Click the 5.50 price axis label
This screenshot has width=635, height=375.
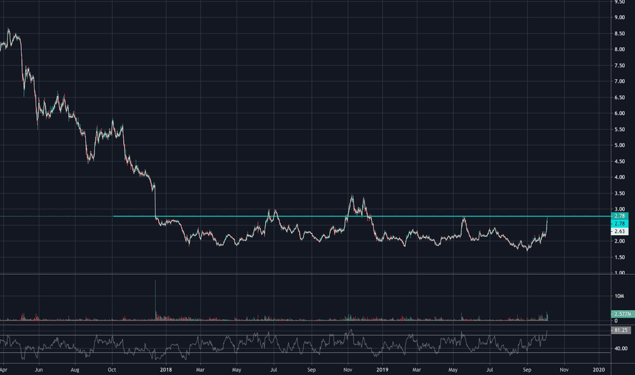(x=619, y=130)
